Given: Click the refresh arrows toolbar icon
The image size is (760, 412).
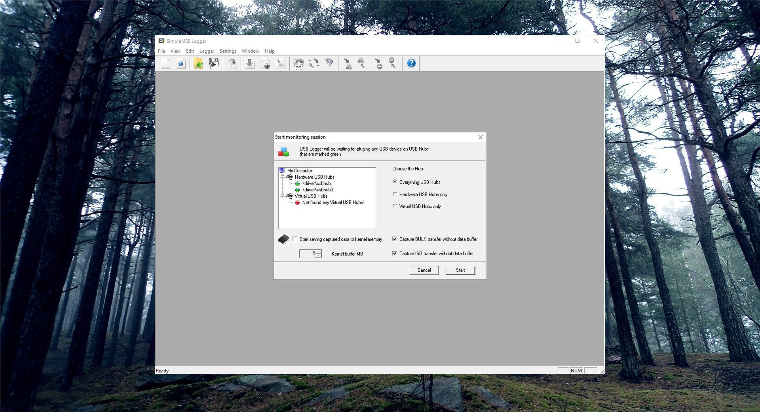Looking at the screenshot, I should click(x=314, y=63).
